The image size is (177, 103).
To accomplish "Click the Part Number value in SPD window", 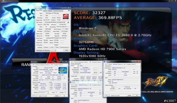I will click(x=85, y=73).
